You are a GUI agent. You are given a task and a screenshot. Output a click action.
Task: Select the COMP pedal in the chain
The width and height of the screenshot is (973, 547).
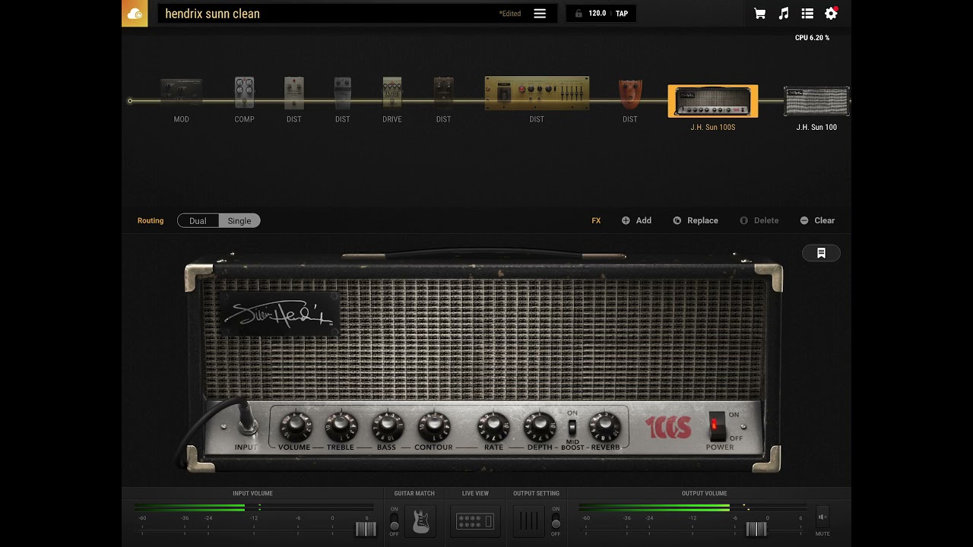tap(244, 93)
